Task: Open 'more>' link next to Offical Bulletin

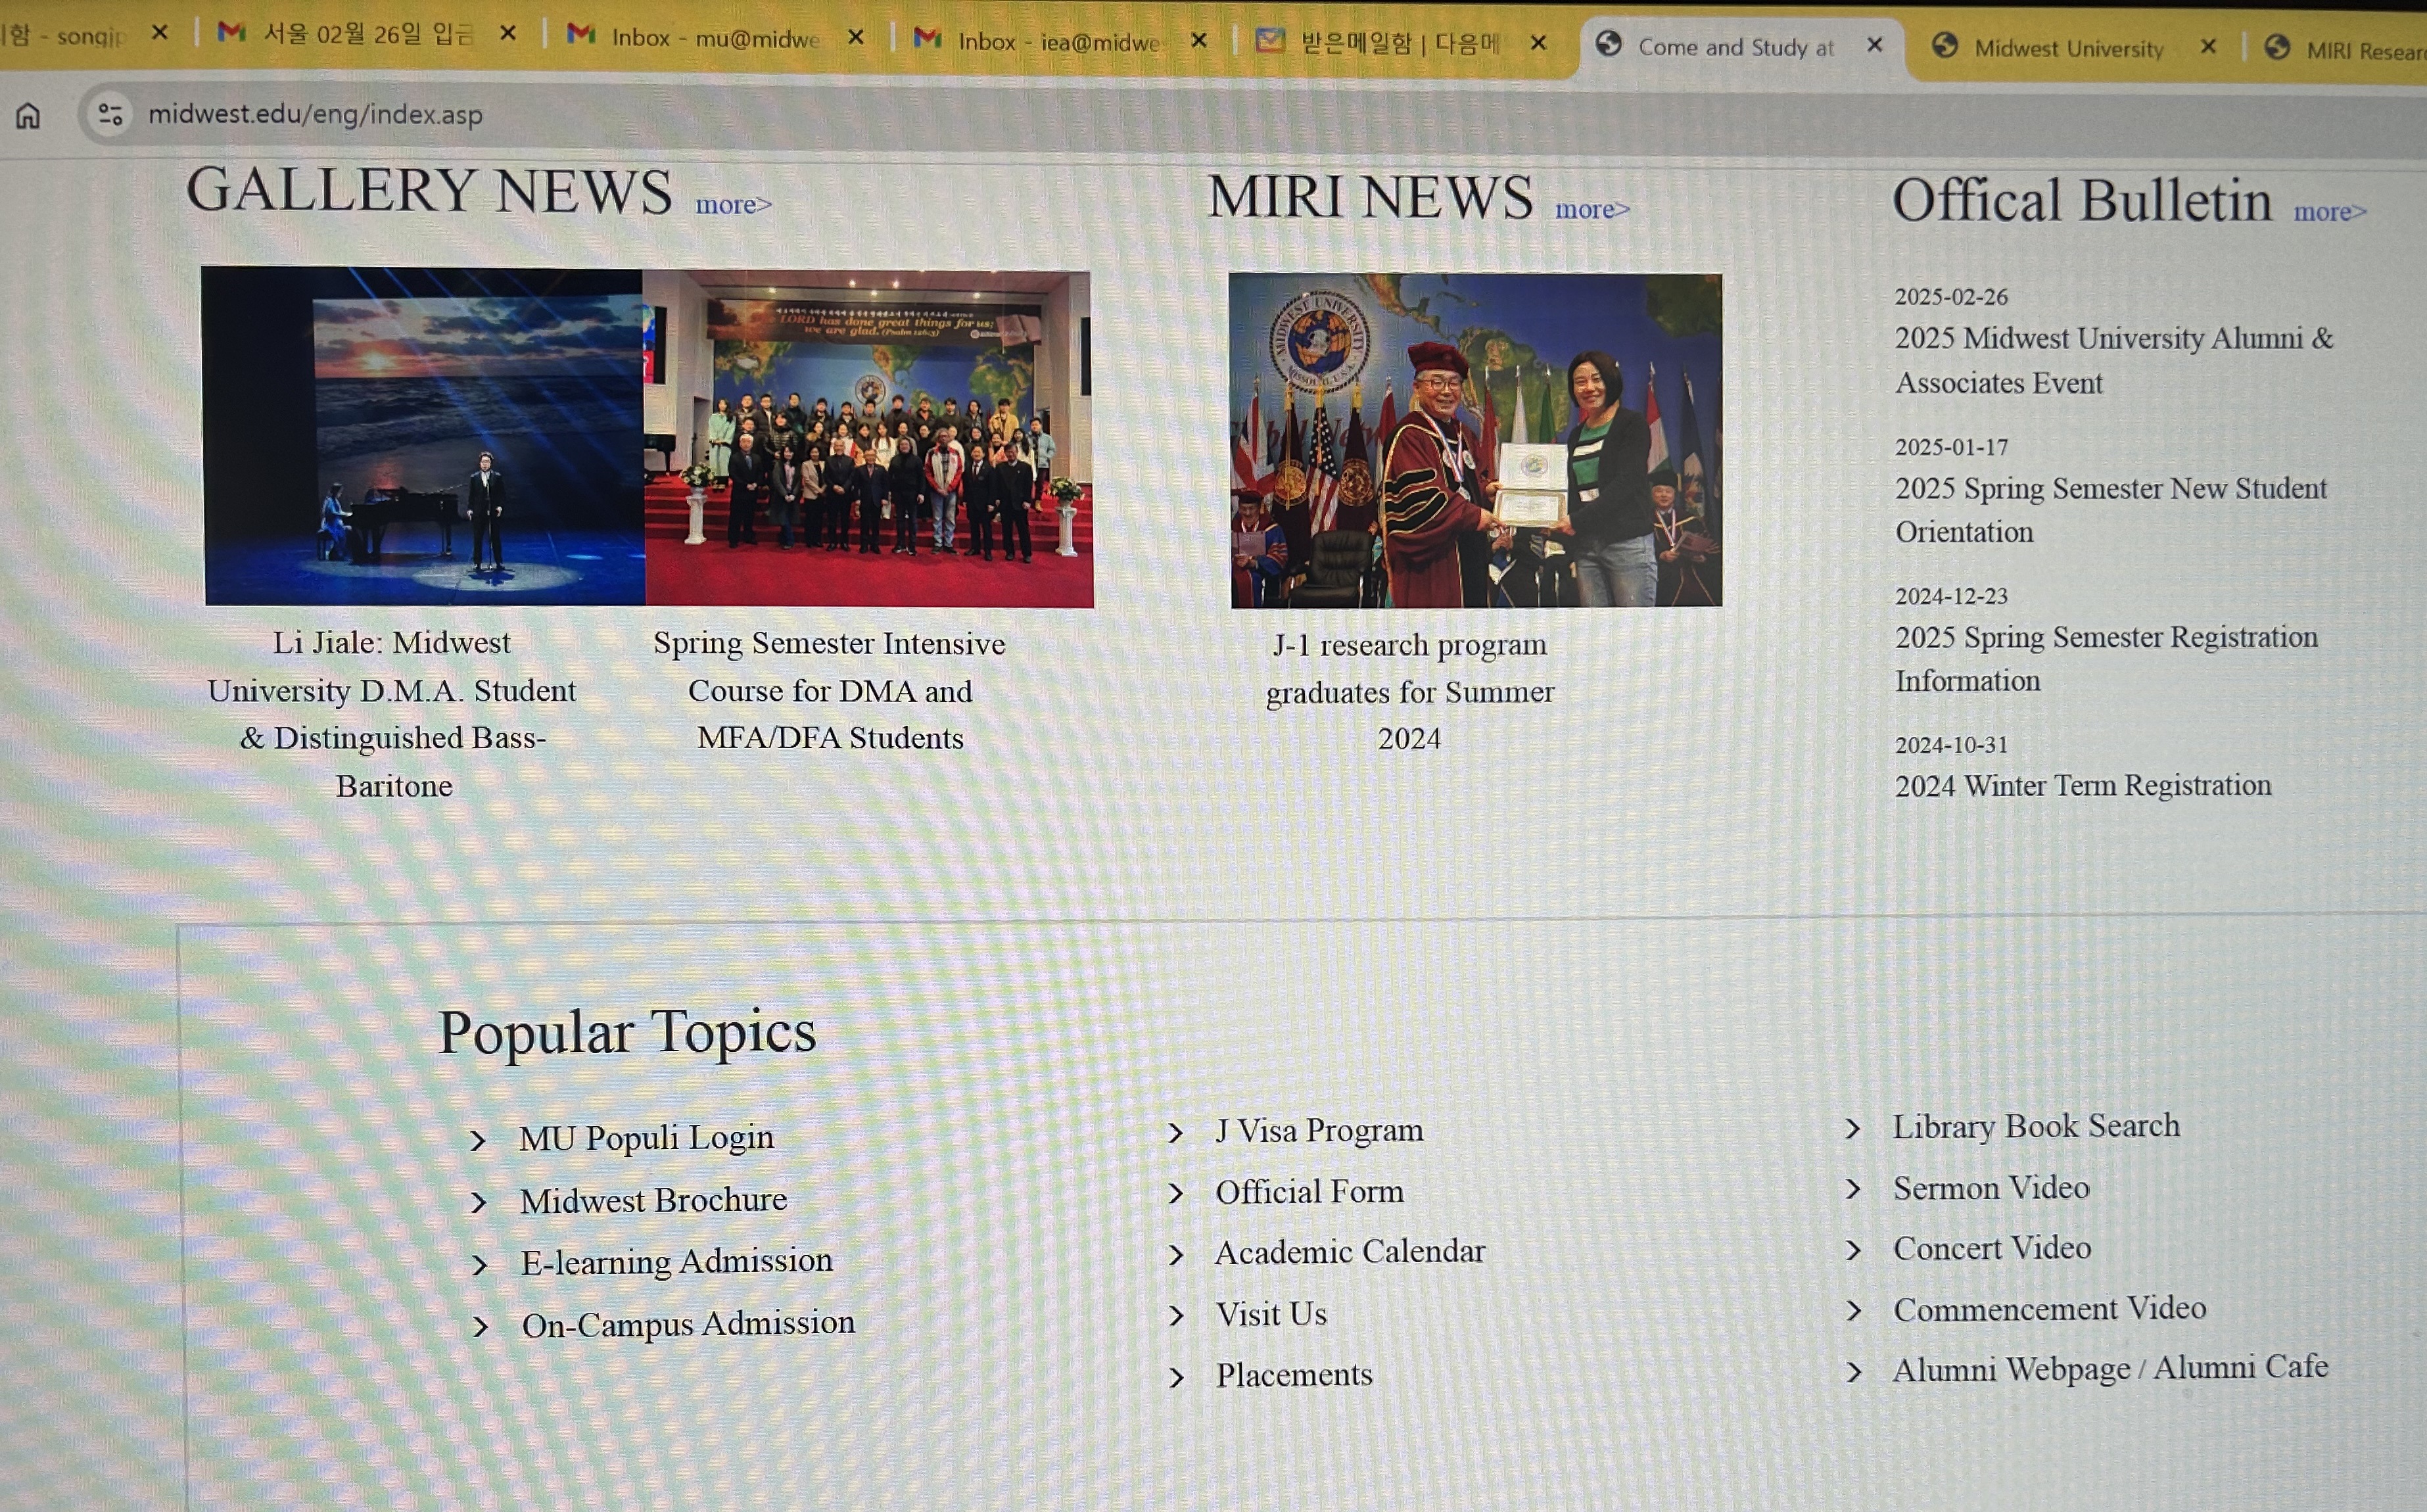Action: point(2330,212)
